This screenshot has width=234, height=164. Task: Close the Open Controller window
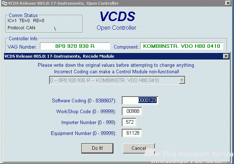[x=228, y=3]
